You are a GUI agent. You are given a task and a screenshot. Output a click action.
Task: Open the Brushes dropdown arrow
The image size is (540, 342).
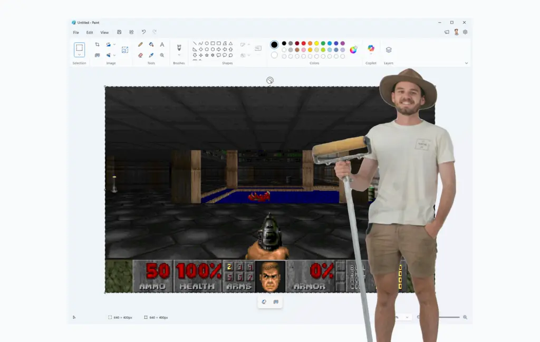pyautogui.click(x=179, y=55)
